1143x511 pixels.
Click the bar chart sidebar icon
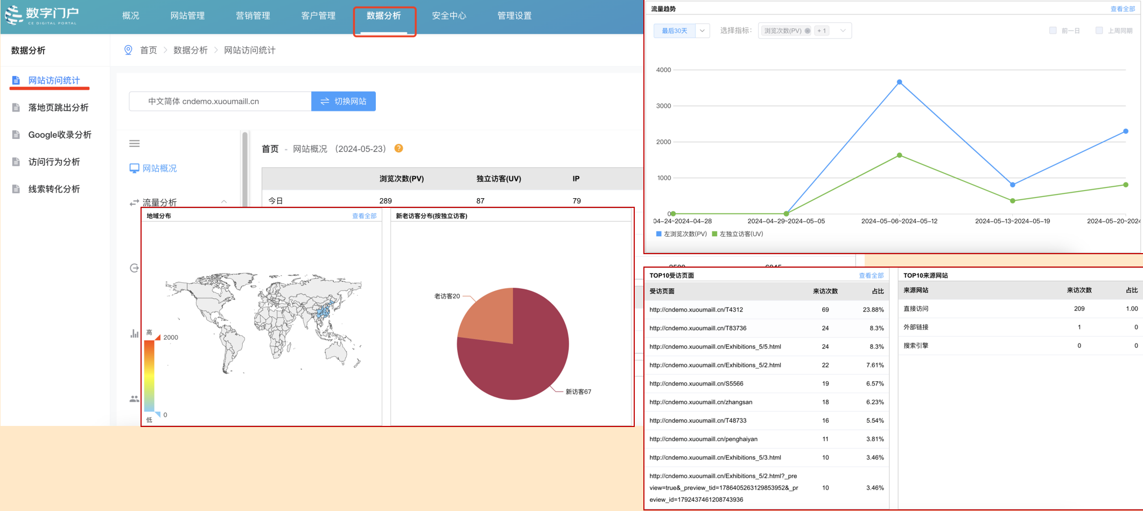point(135,334)
